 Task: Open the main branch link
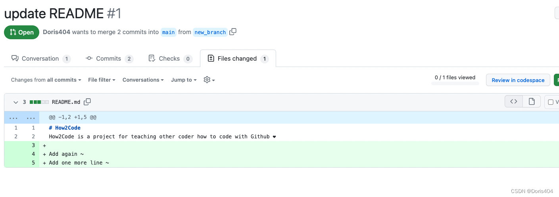[x=168, y=32]
